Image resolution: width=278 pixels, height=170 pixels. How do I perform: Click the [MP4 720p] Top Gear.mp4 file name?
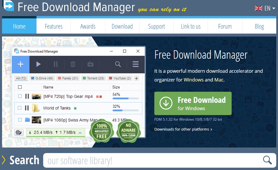[68, 96]
